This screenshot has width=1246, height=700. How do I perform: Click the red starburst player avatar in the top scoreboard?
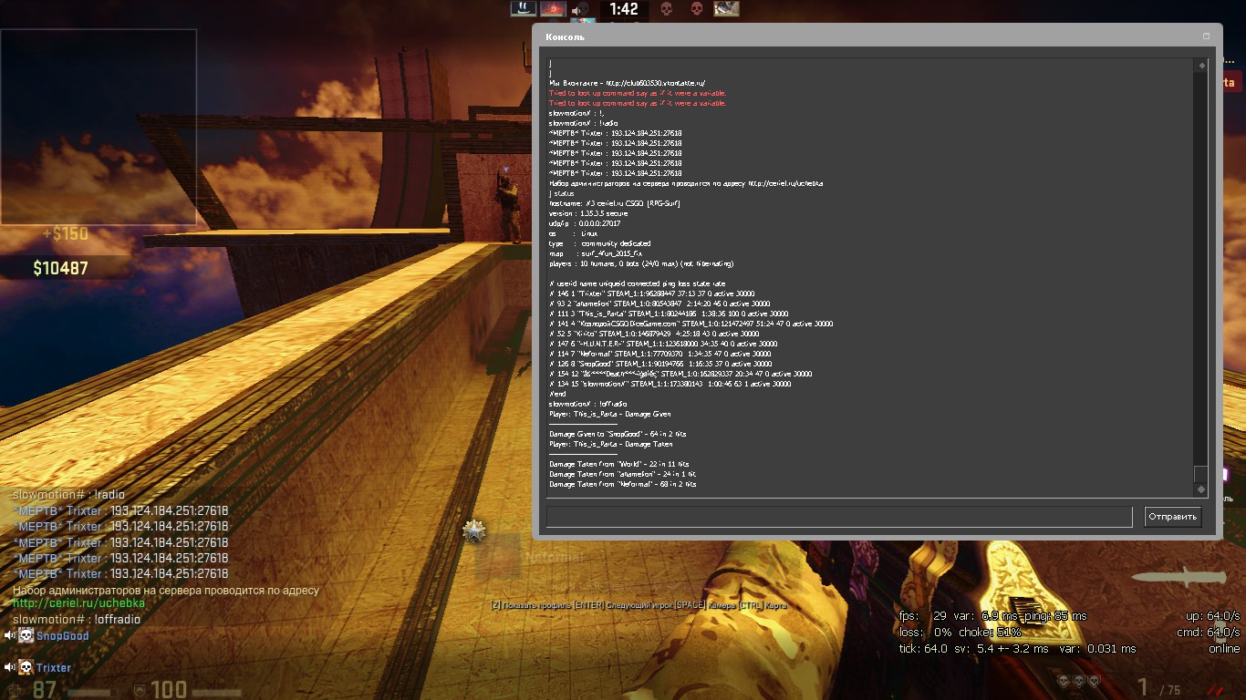(552, 8)
